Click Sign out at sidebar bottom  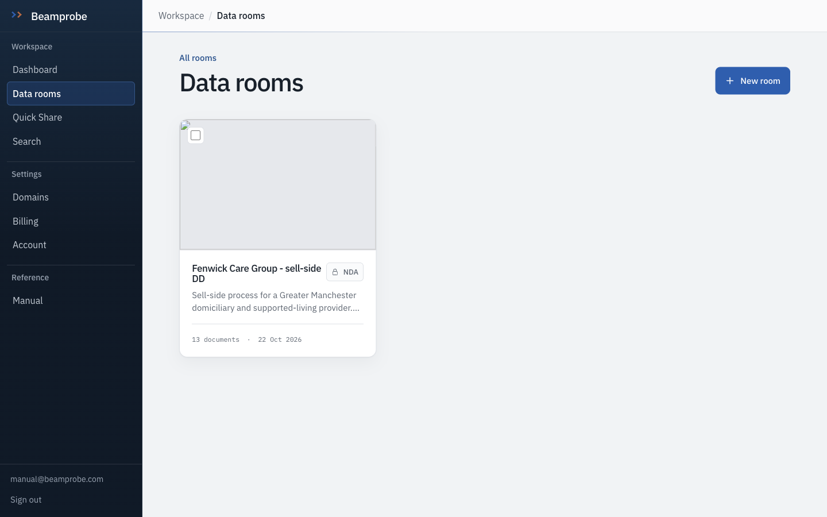[x=26, y=500]
